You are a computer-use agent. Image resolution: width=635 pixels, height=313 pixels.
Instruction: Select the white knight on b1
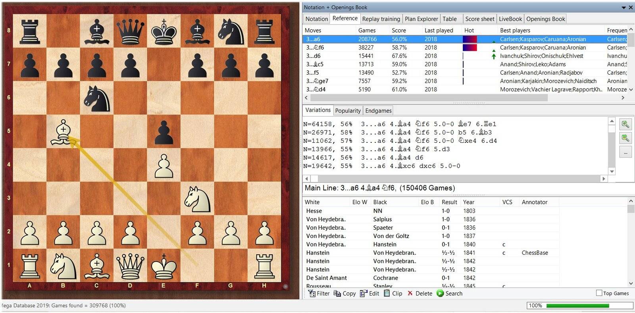tap(63, 265)
